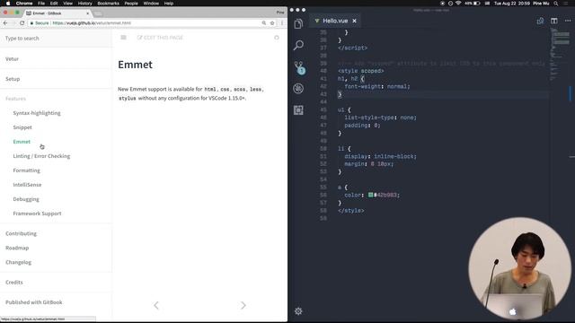Viewport: 575px width, 323px height.
Task: Open the Credits page
Action: (x=14, y=282)
